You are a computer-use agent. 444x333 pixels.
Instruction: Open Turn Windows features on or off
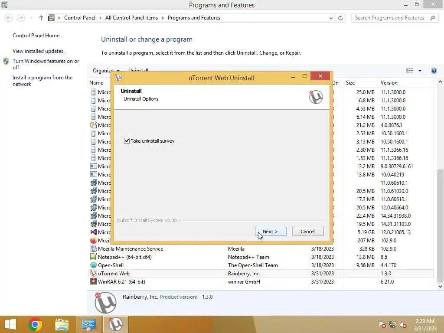tap(46, 64)
